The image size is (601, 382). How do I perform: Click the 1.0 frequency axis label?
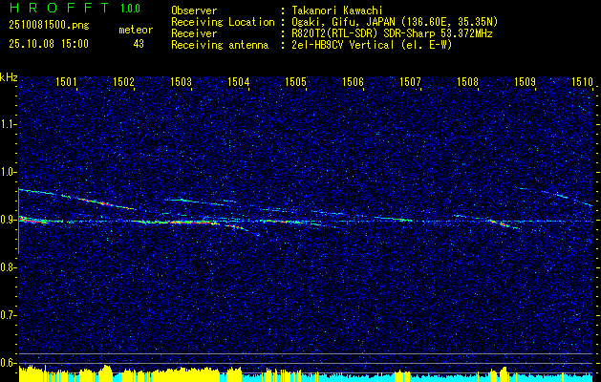(x=9, y=172)
